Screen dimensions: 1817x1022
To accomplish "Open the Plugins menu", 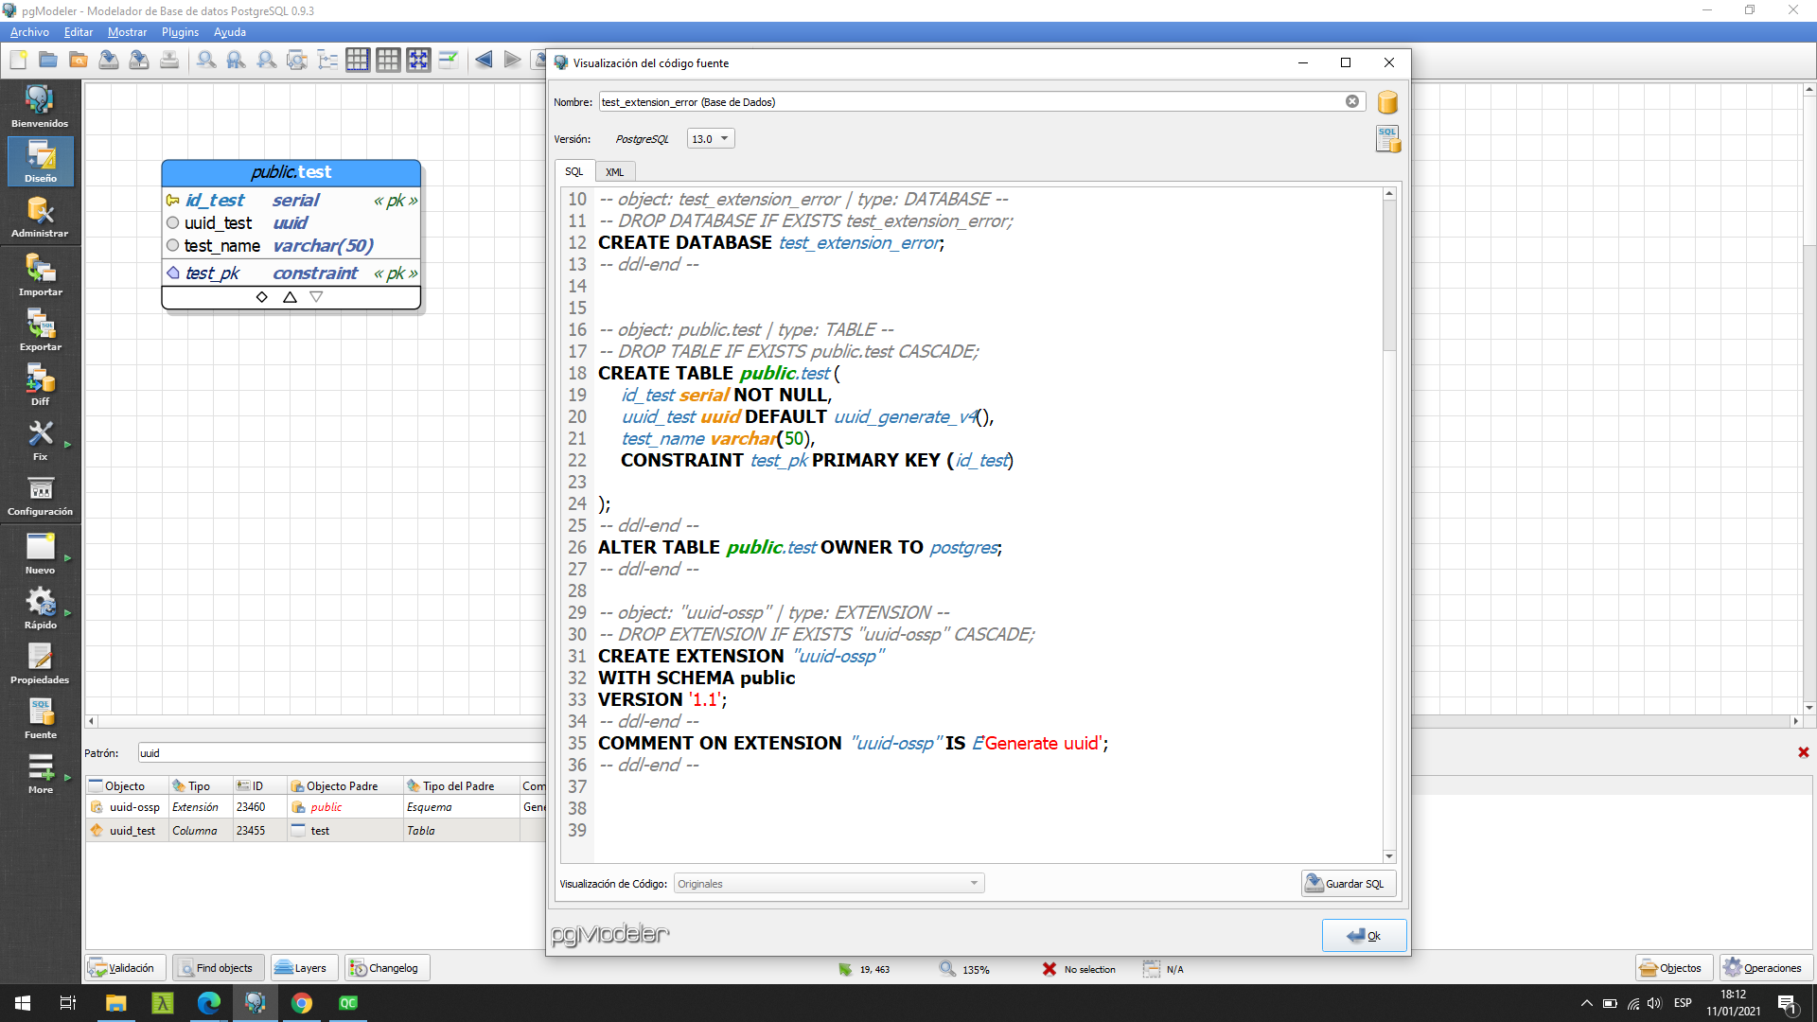I will click(x=180, y=31).
